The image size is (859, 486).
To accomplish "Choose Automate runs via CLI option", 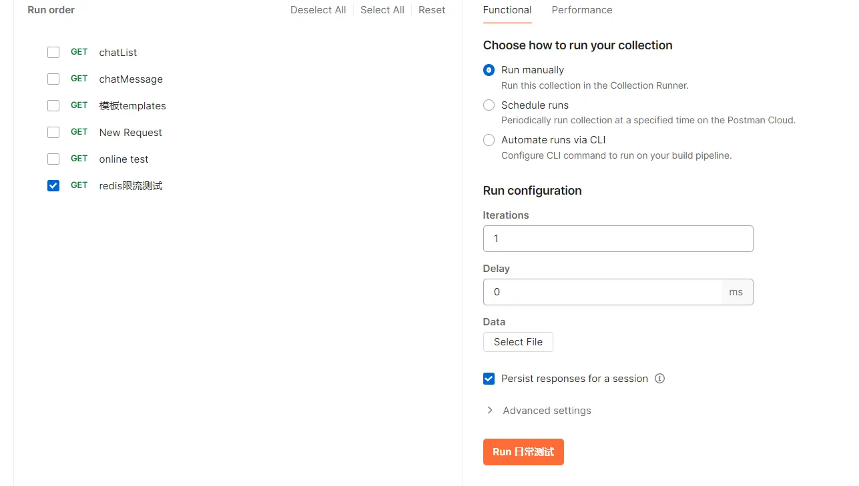I will (489, 140).
